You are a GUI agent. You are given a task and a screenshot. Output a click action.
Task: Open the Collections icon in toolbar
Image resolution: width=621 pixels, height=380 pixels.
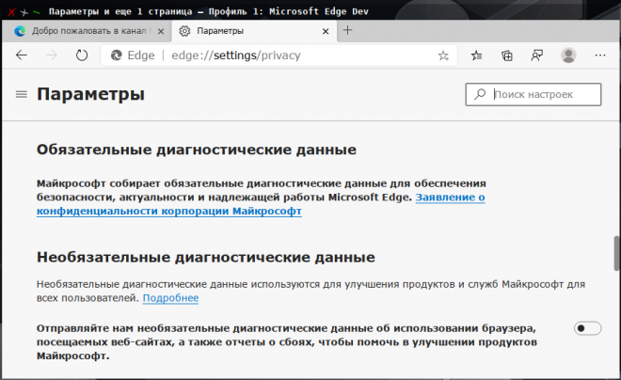507,55
